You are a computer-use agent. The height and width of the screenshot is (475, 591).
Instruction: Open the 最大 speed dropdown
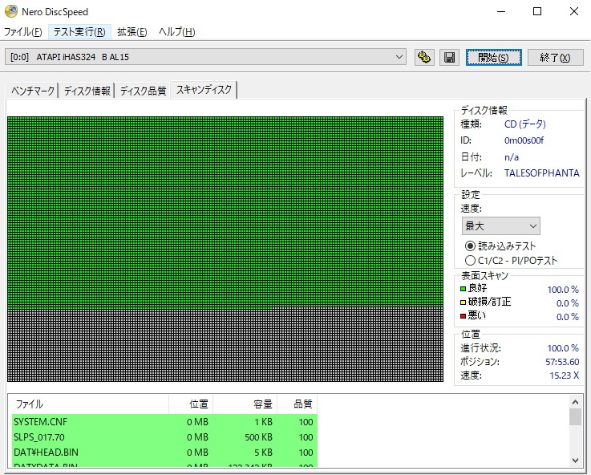coord(501,226)
